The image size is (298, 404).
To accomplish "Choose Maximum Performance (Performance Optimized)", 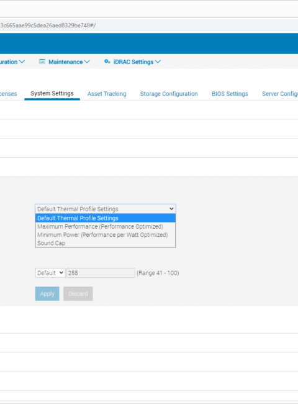I will 106,226.
